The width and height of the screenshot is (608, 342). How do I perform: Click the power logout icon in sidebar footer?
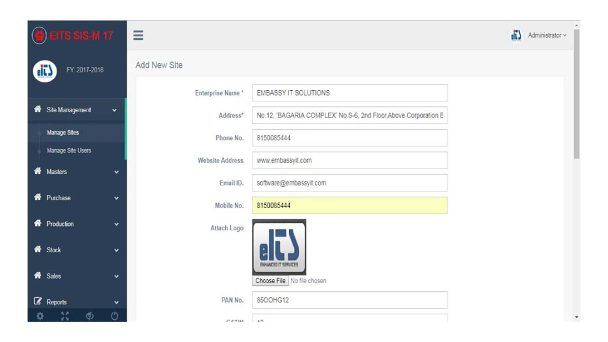point(114,316)
